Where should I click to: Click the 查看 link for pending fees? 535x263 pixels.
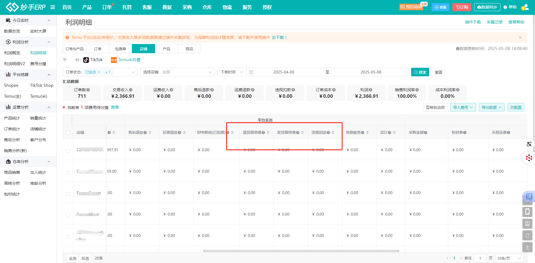click(115, 107)
